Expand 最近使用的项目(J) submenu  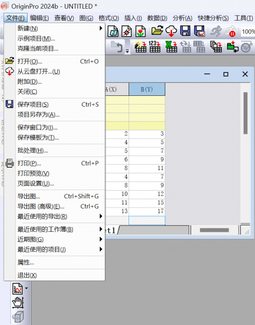point(60,249)
